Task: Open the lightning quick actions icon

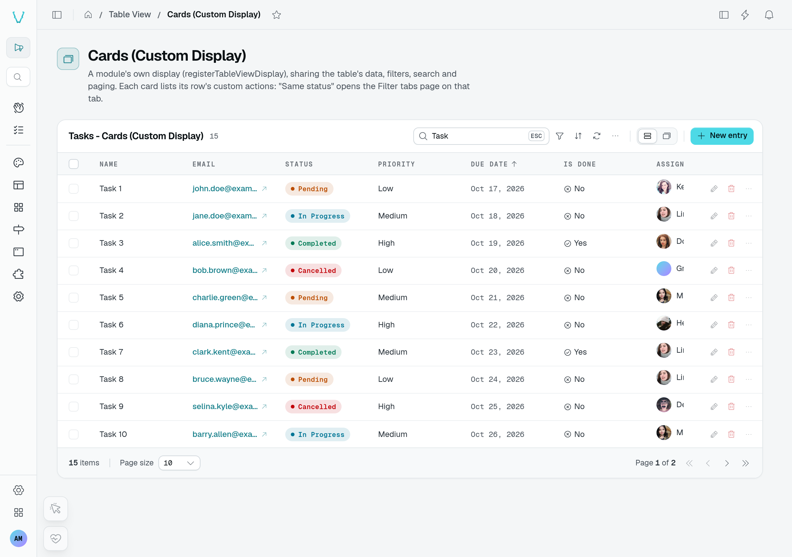Action: tap(745, 15)
